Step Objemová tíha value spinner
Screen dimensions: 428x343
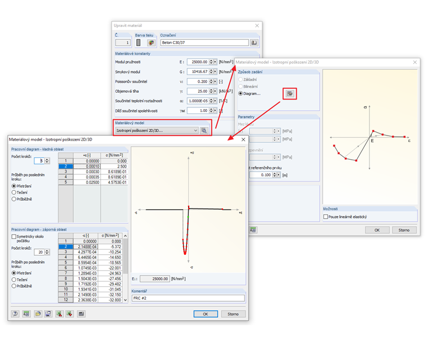click(x=211, y=91)
